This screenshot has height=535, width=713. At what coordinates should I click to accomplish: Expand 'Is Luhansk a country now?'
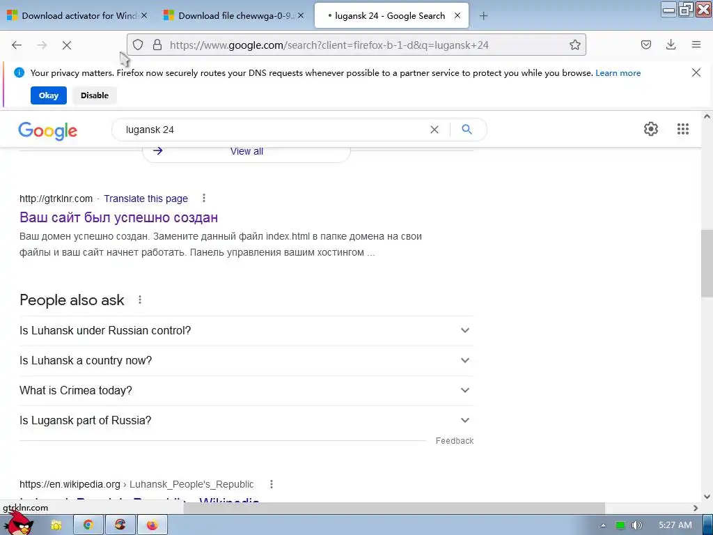pyautogui.click(x=246, y=361)
